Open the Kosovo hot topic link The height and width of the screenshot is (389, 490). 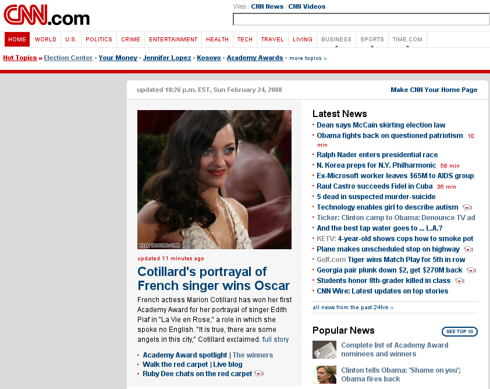pyautogui.click(x=209, y=58)
